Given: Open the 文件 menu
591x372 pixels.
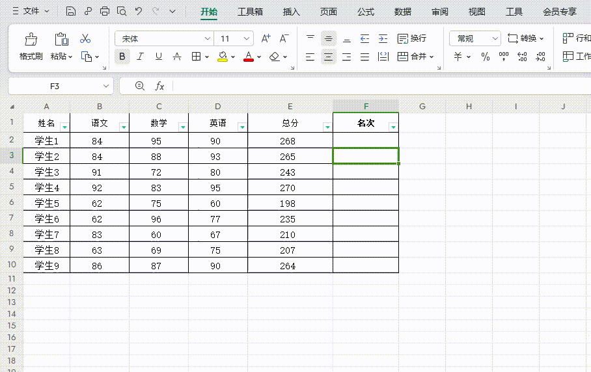Looking at the screenshot, I should pos(31,11).
